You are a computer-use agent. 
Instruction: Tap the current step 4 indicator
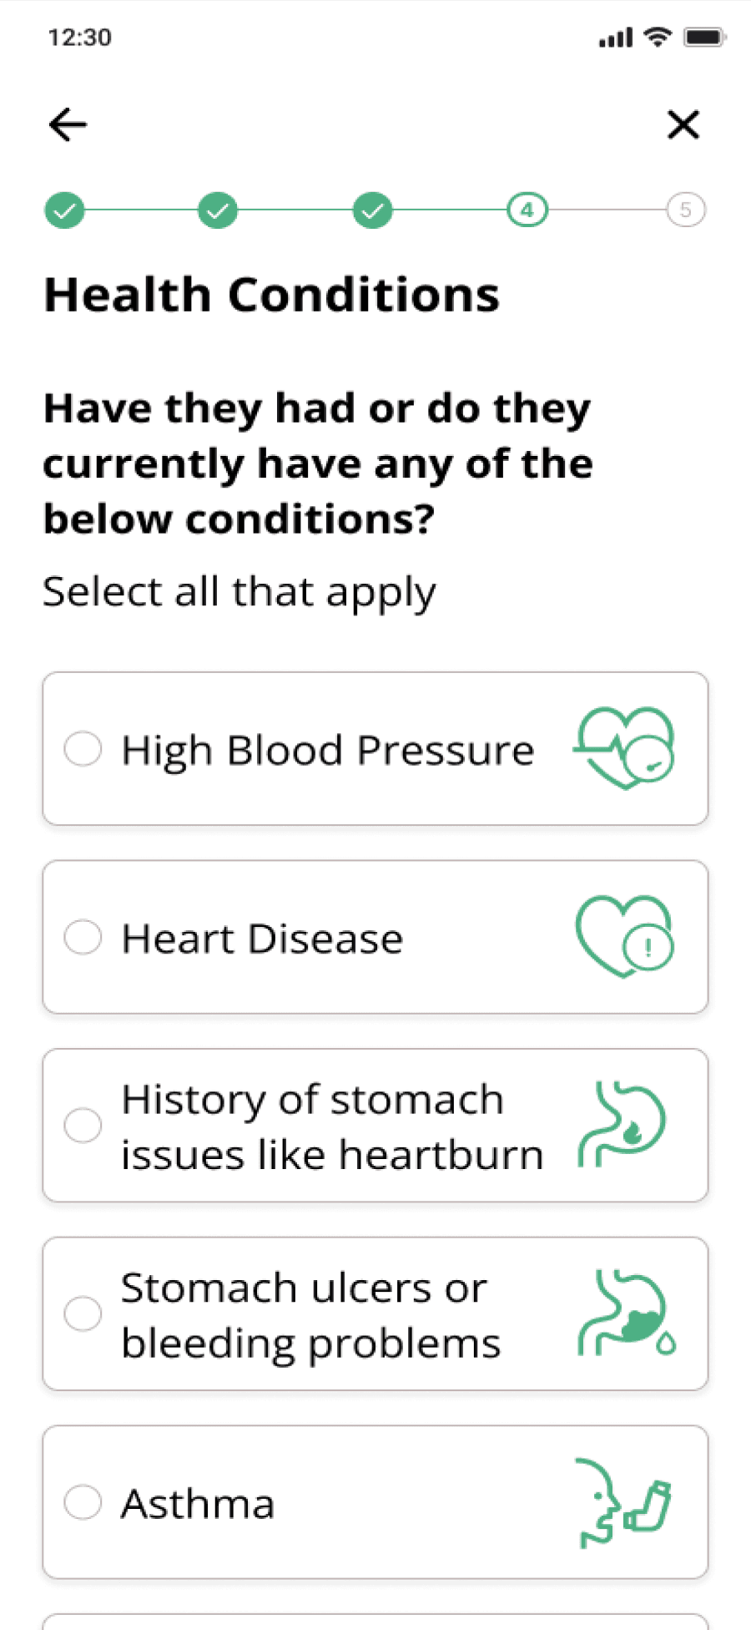527,210
